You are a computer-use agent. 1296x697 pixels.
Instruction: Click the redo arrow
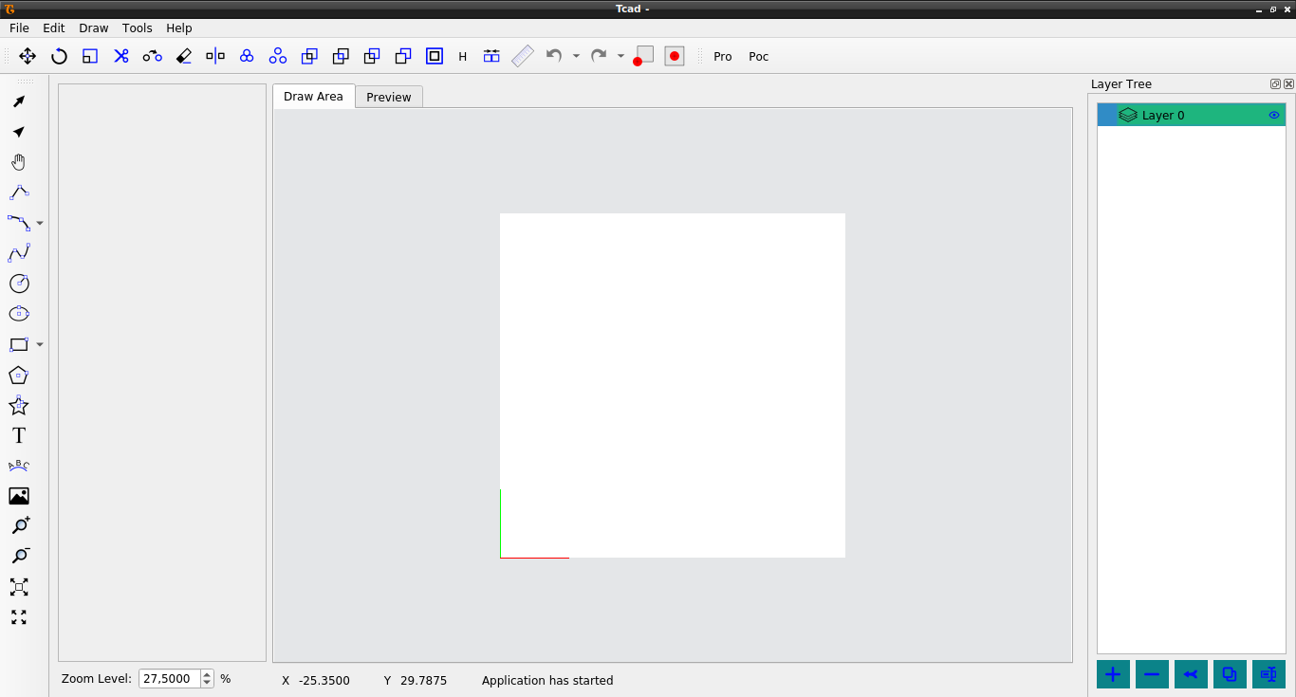(x=599, y=56)
